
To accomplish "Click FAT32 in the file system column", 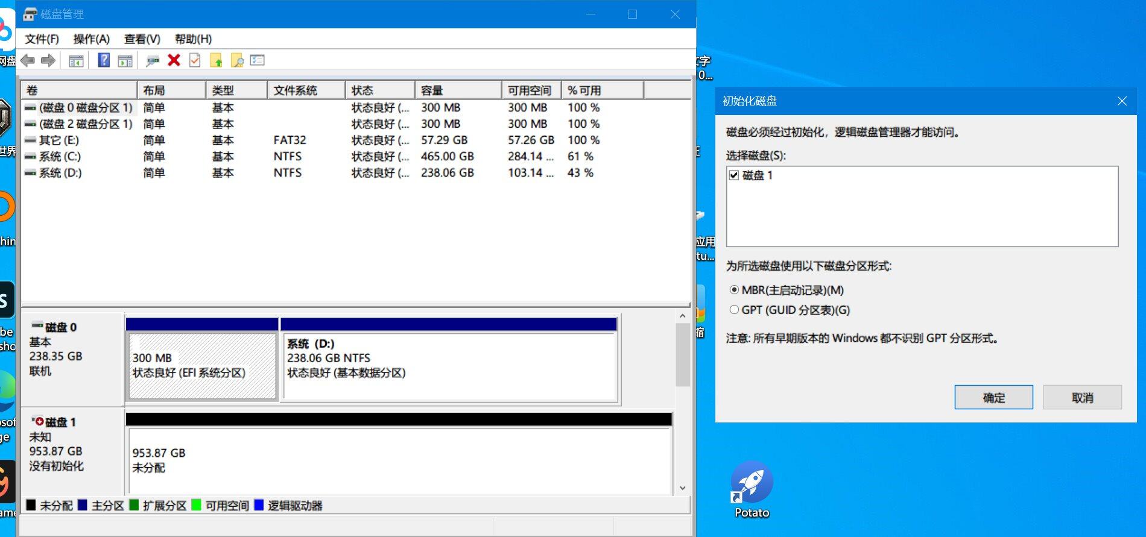I will pyautogui.click(x=290, y=140).
